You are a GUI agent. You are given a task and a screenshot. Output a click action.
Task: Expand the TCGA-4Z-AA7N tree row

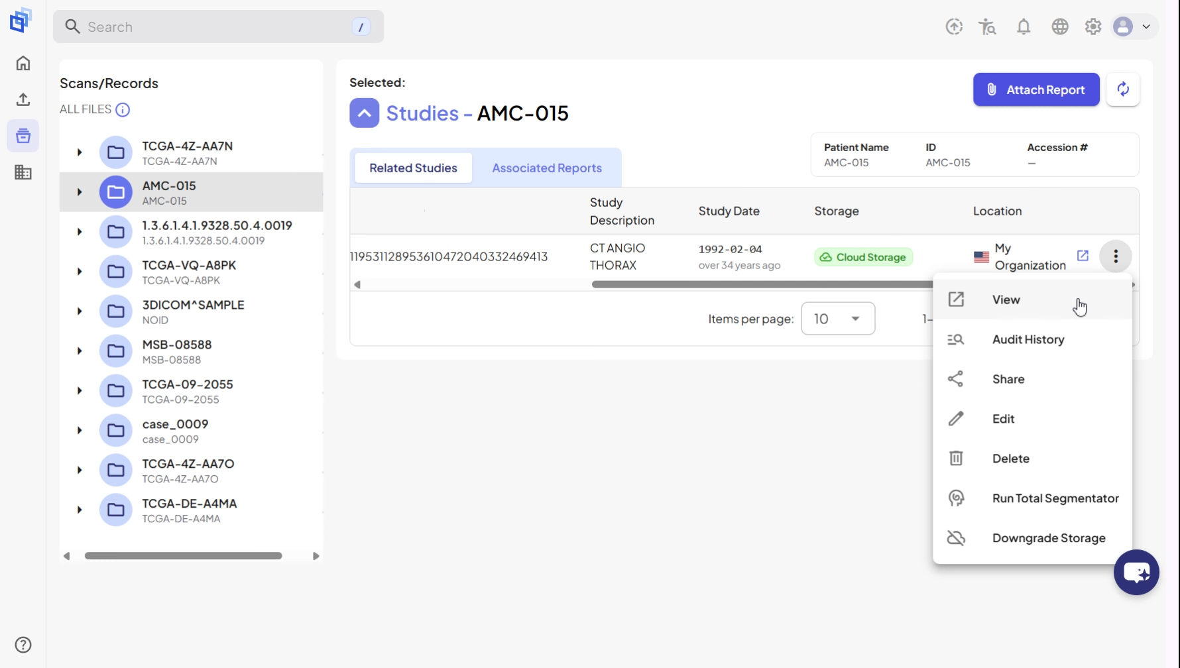pos(80,152)
